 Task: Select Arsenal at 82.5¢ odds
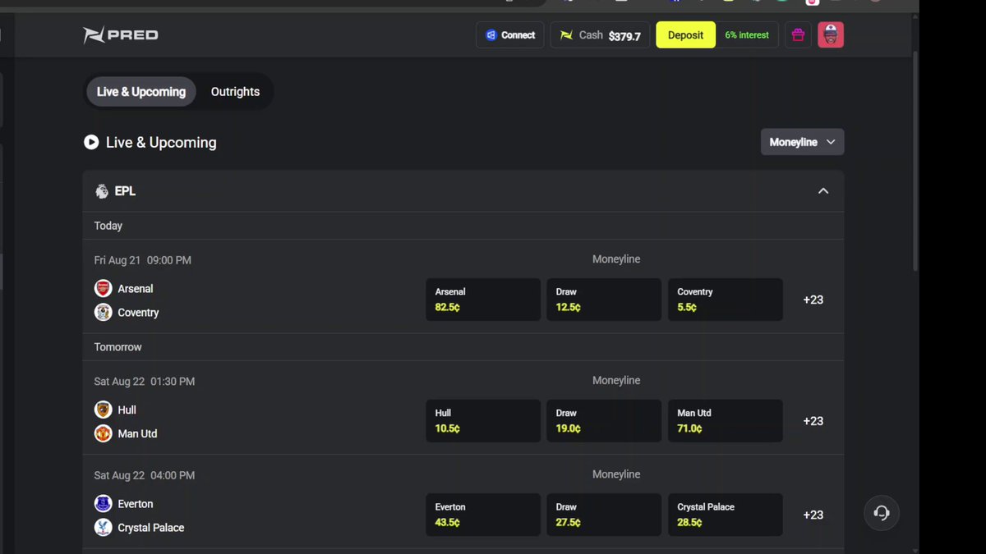[483, 300]
